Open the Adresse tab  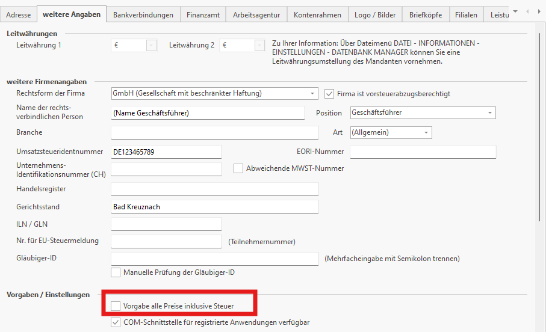pyautogui.click(x=18, y=15)
